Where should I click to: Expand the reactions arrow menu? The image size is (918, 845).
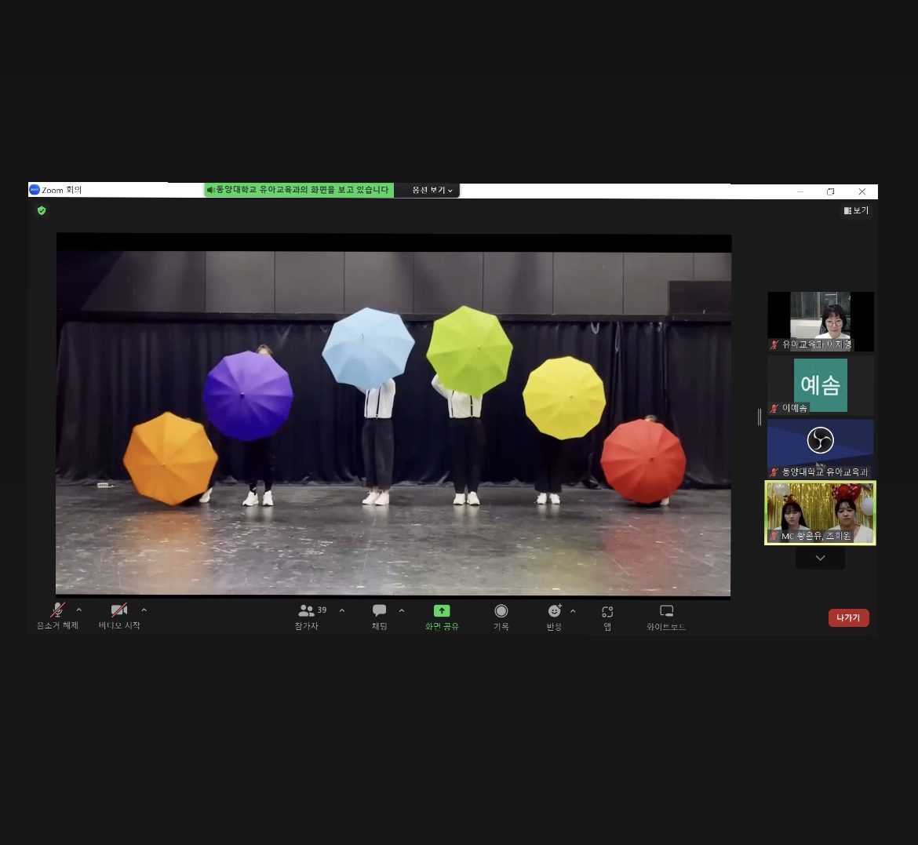(573, 610)
